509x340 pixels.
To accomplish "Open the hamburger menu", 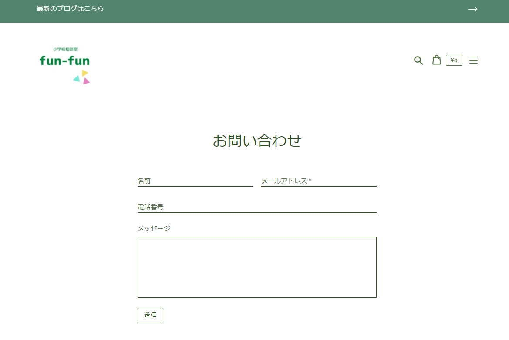I will [x=473, y=61].
